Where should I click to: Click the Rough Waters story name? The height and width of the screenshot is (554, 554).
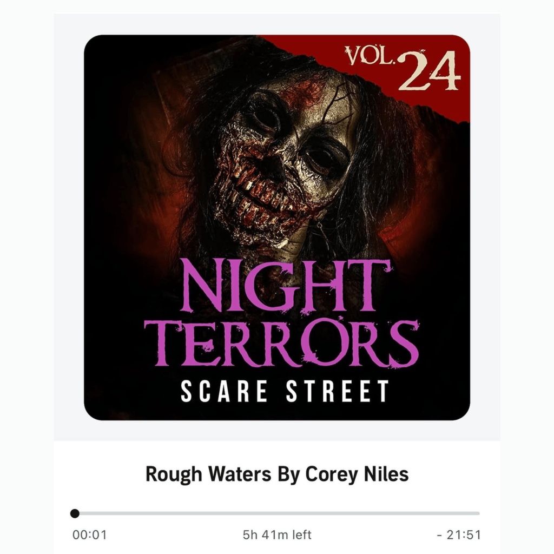[208, 474]
